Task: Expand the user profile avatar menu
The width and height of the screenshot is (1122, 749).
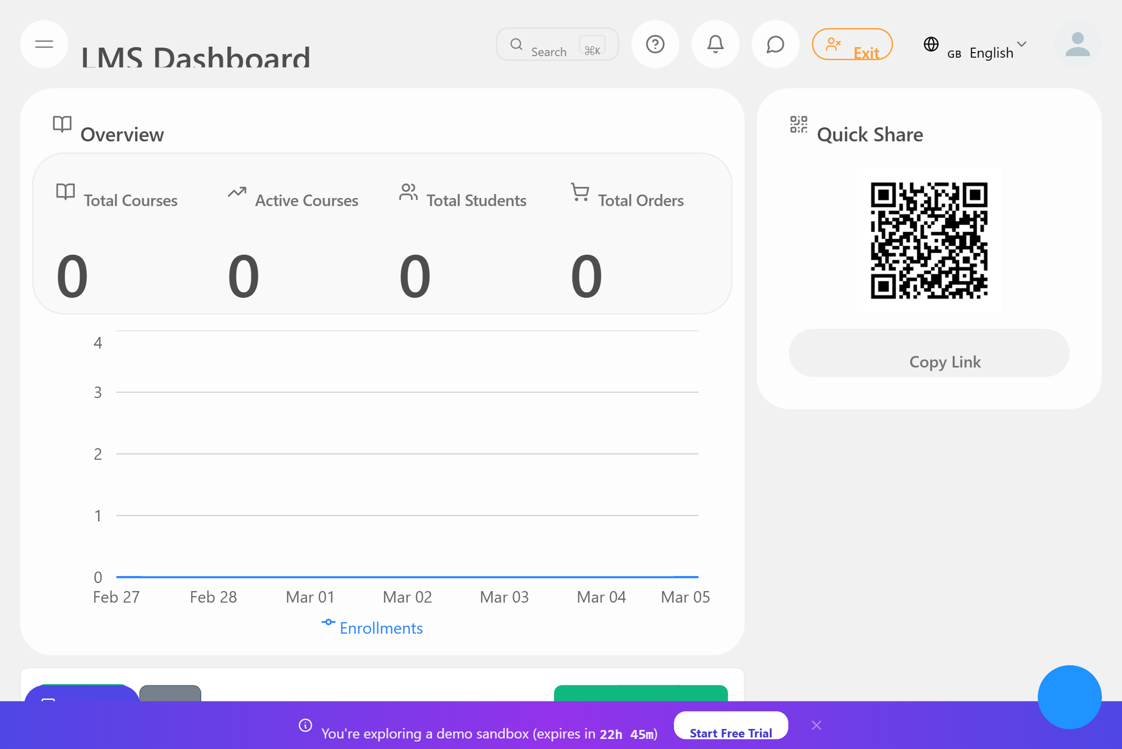Action: [1078, 45]
